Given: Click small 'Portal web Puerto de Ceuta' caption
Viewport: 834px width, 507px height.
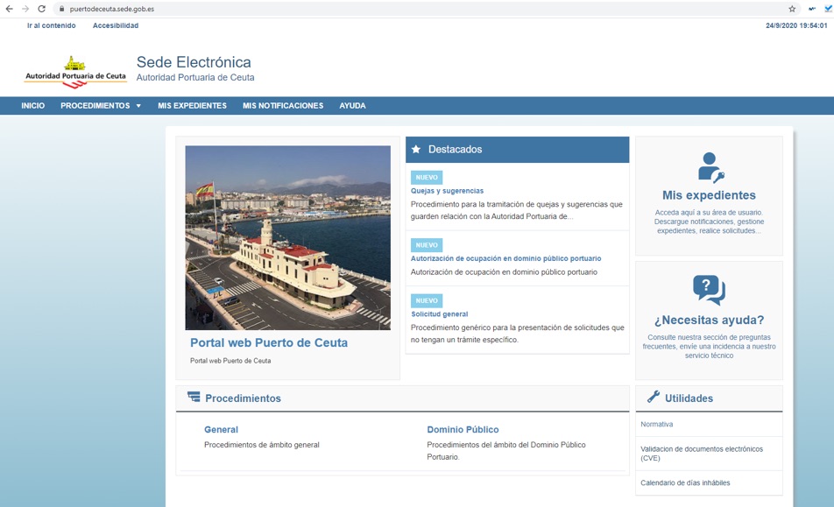Looking at the screenshot, I should pyautogui.click(x=230, y=361).
